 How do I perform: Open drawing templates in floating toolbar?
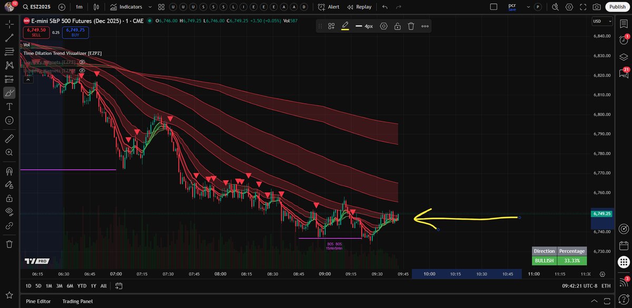pos(331,26)
